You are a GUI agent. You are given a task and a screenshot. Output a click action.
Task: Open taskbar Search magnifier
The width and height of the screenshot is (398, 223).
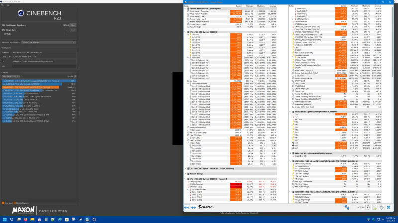[11, 219]
